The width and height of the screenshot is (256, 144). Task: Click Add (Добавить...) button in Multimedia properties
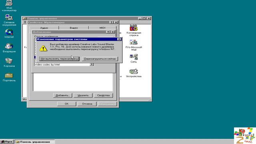click(x=63, y=95)
